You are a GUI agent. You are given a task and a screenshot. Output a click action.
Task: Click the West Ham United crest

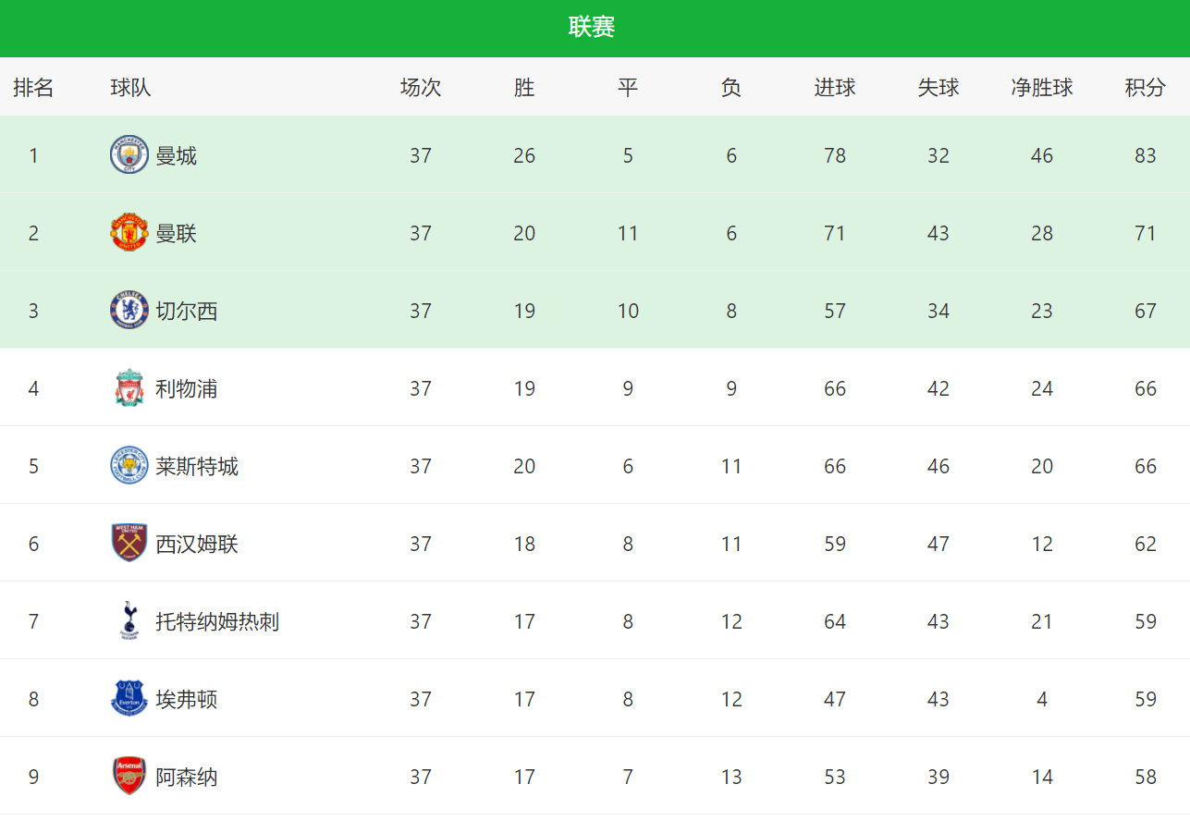coord(129,544)
